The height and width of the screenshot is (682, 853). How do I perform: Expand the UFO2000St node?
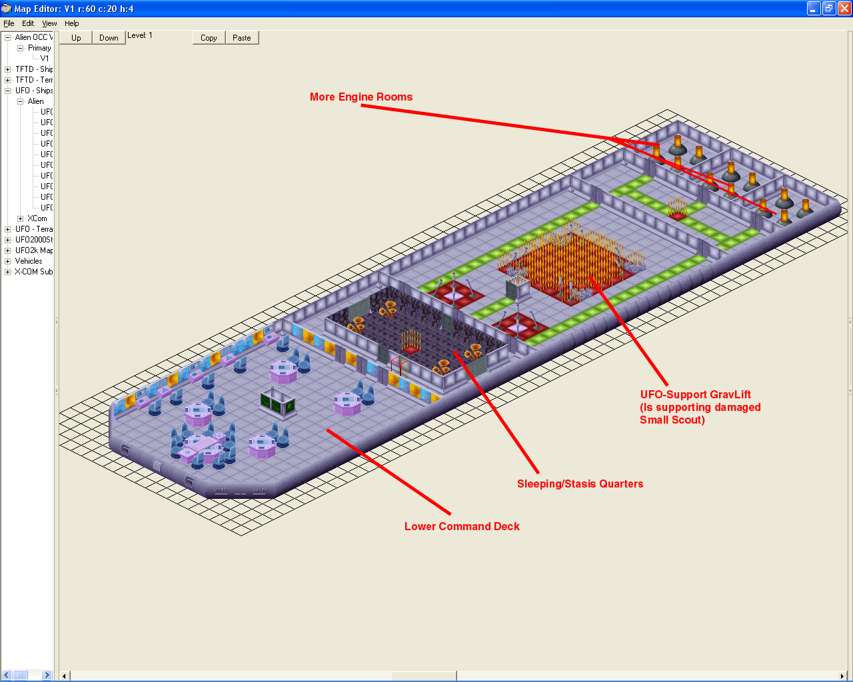click(x=8, y=240)
